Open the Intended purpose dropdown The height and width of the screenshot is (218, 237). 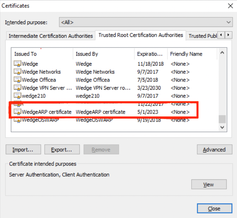(x=145, y=22)
